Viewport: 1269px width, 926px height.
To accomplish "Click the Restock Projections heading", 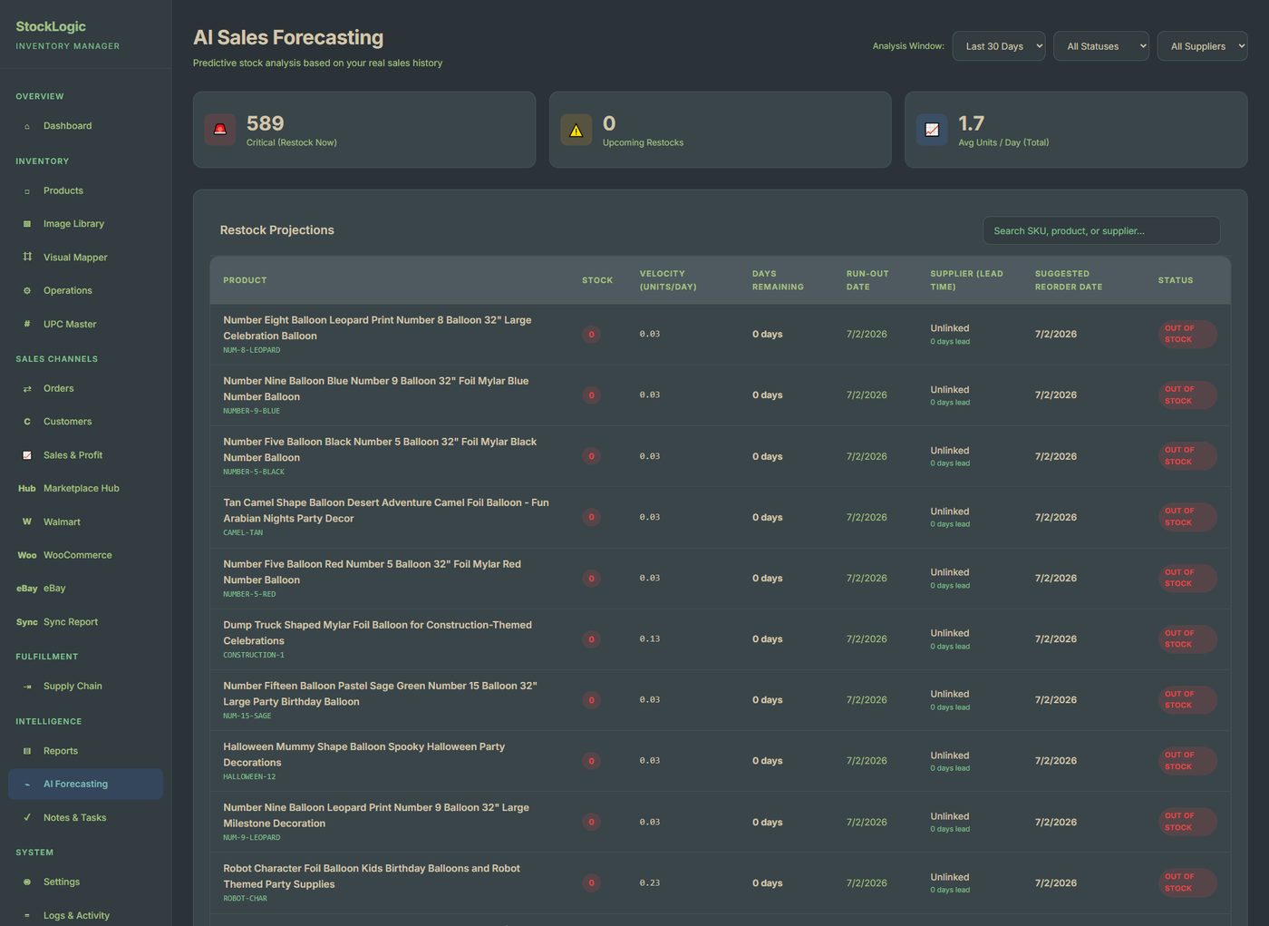I will pyautogui.click(x=277, y=230).
